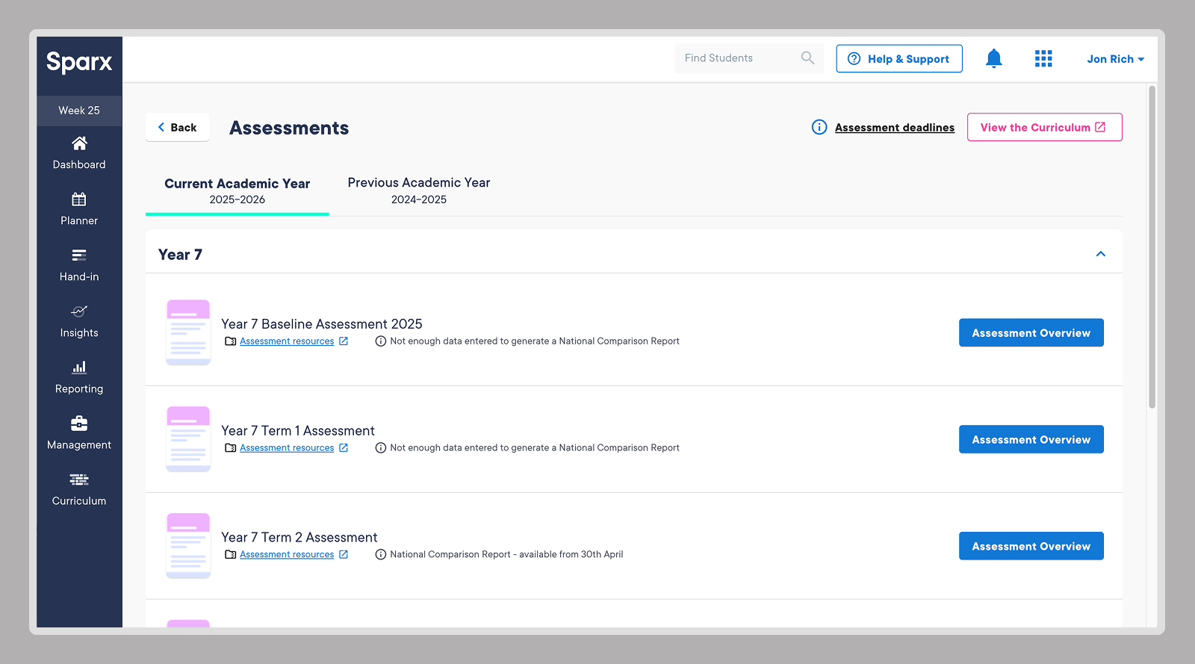Open Assessment resources link for Term 2 Assessment

point(287,555)
